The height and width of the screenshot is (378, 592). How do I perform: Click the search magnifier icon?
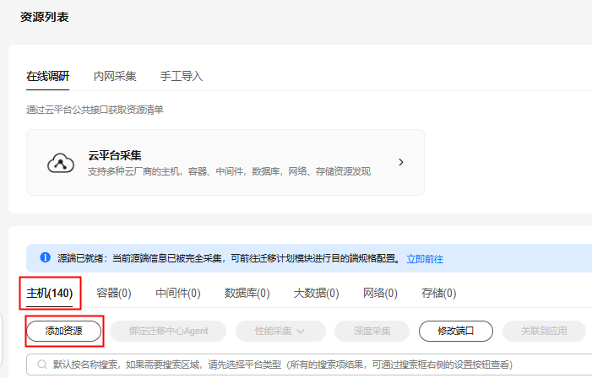click(42, 364)
